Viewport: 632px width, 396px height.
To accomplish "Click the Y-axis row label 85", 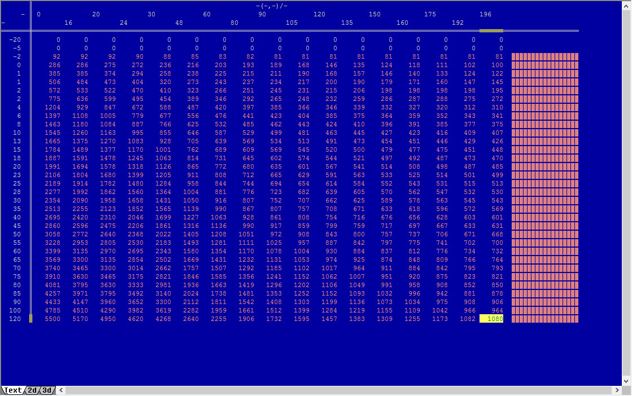I will [16, 294].
